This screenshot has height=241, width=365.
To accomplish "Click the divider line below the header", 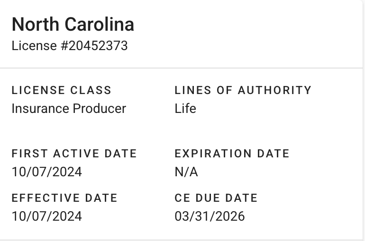I will click(182, 68).
